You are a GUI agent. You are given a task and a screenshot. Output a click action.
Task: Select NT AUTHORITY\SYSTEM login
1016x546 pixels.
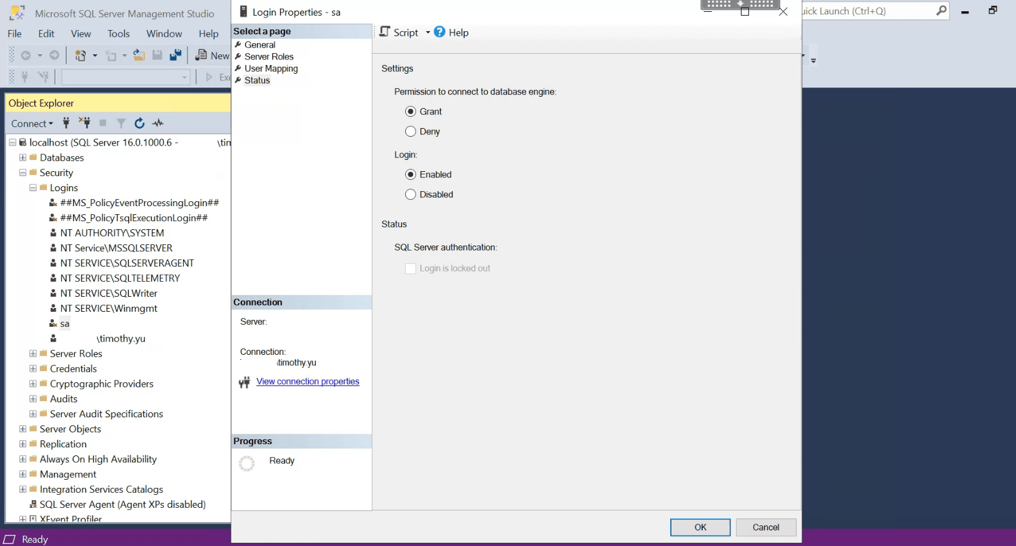(112, 233)
